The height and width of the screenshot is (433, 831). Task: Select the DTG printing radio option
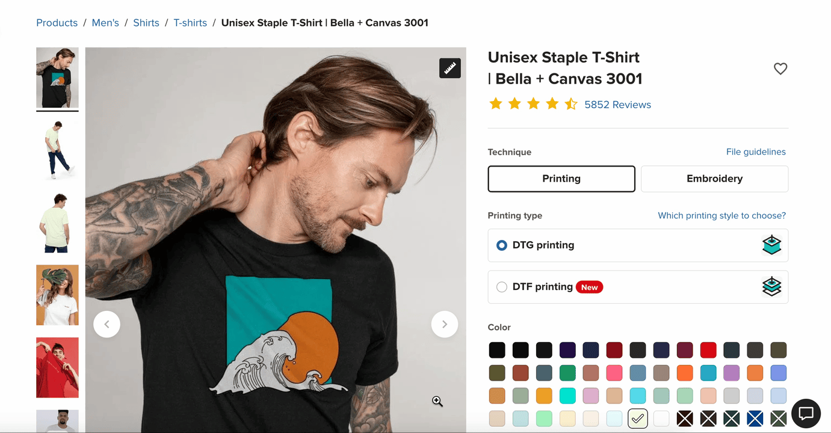(x=502, y=245)
